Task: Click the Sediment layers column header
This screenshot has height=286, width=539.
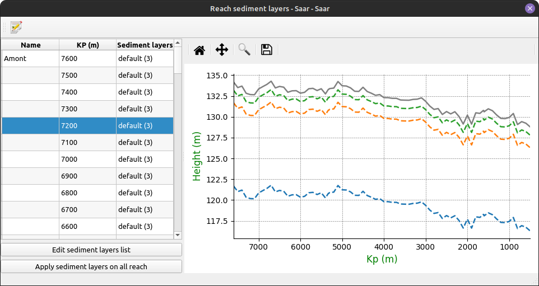Action: [145, 45]
